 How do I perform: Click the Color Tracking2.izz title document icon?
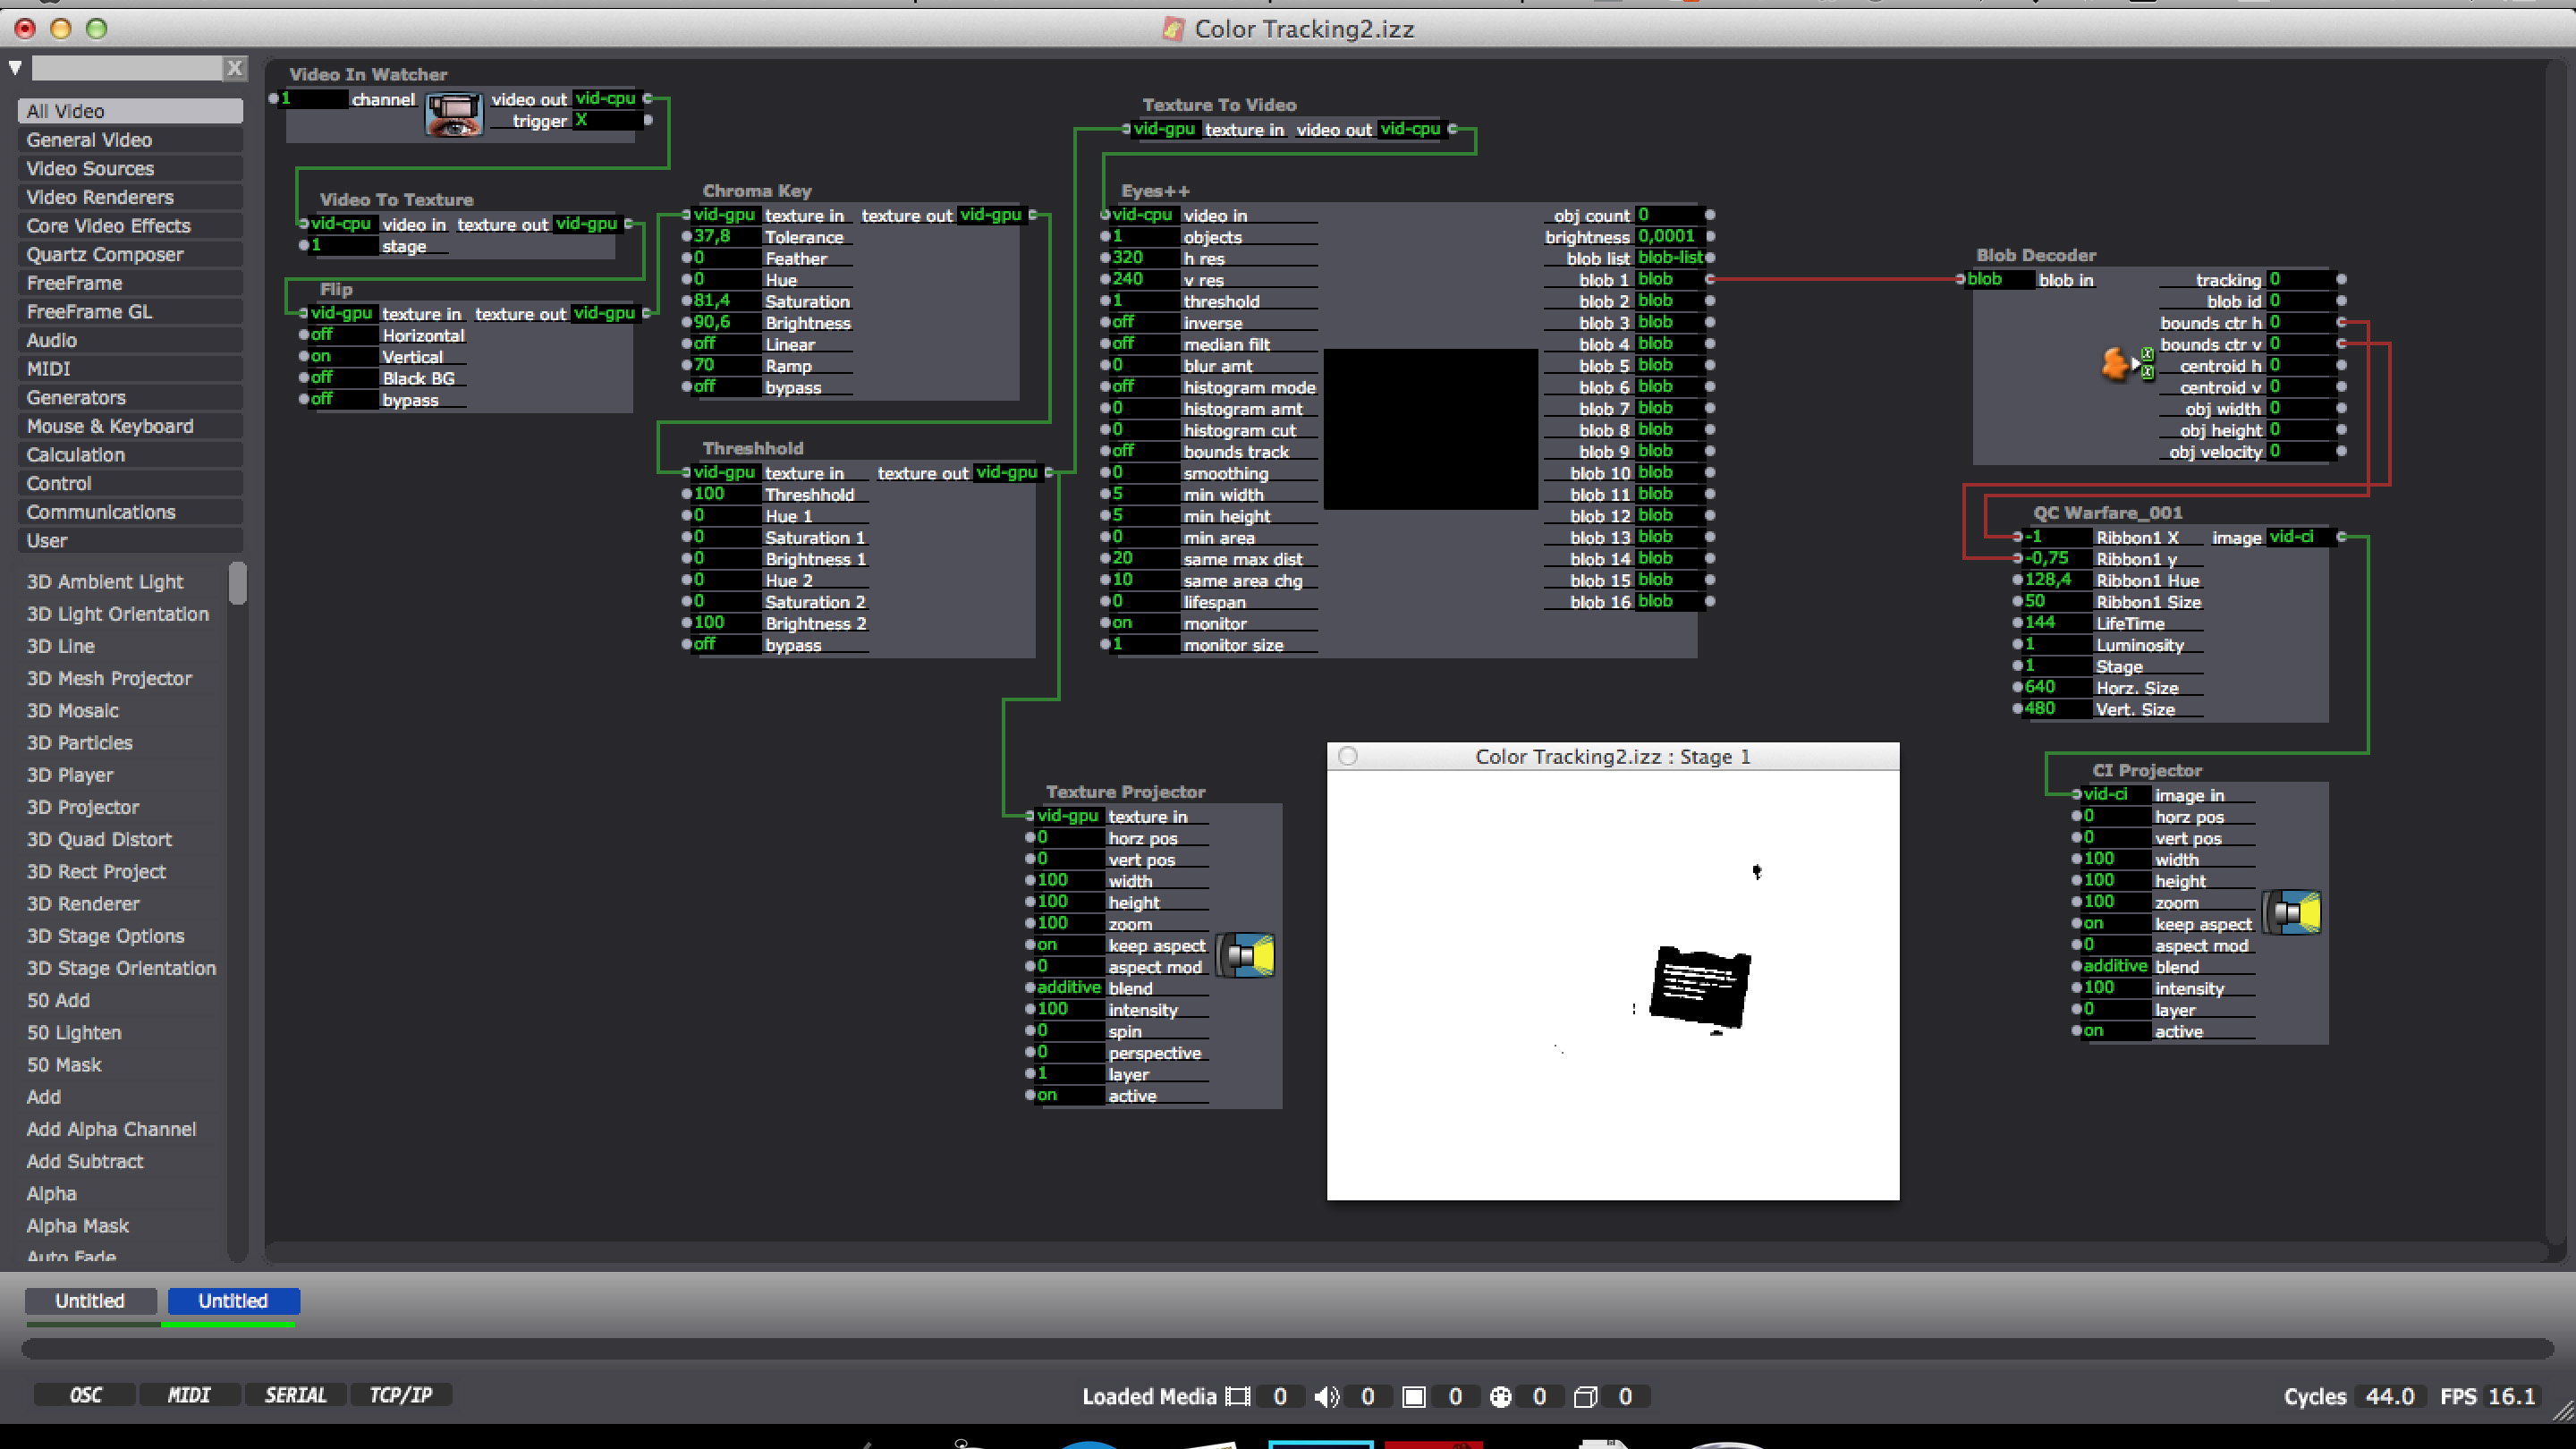click(x=1173, y=29)
